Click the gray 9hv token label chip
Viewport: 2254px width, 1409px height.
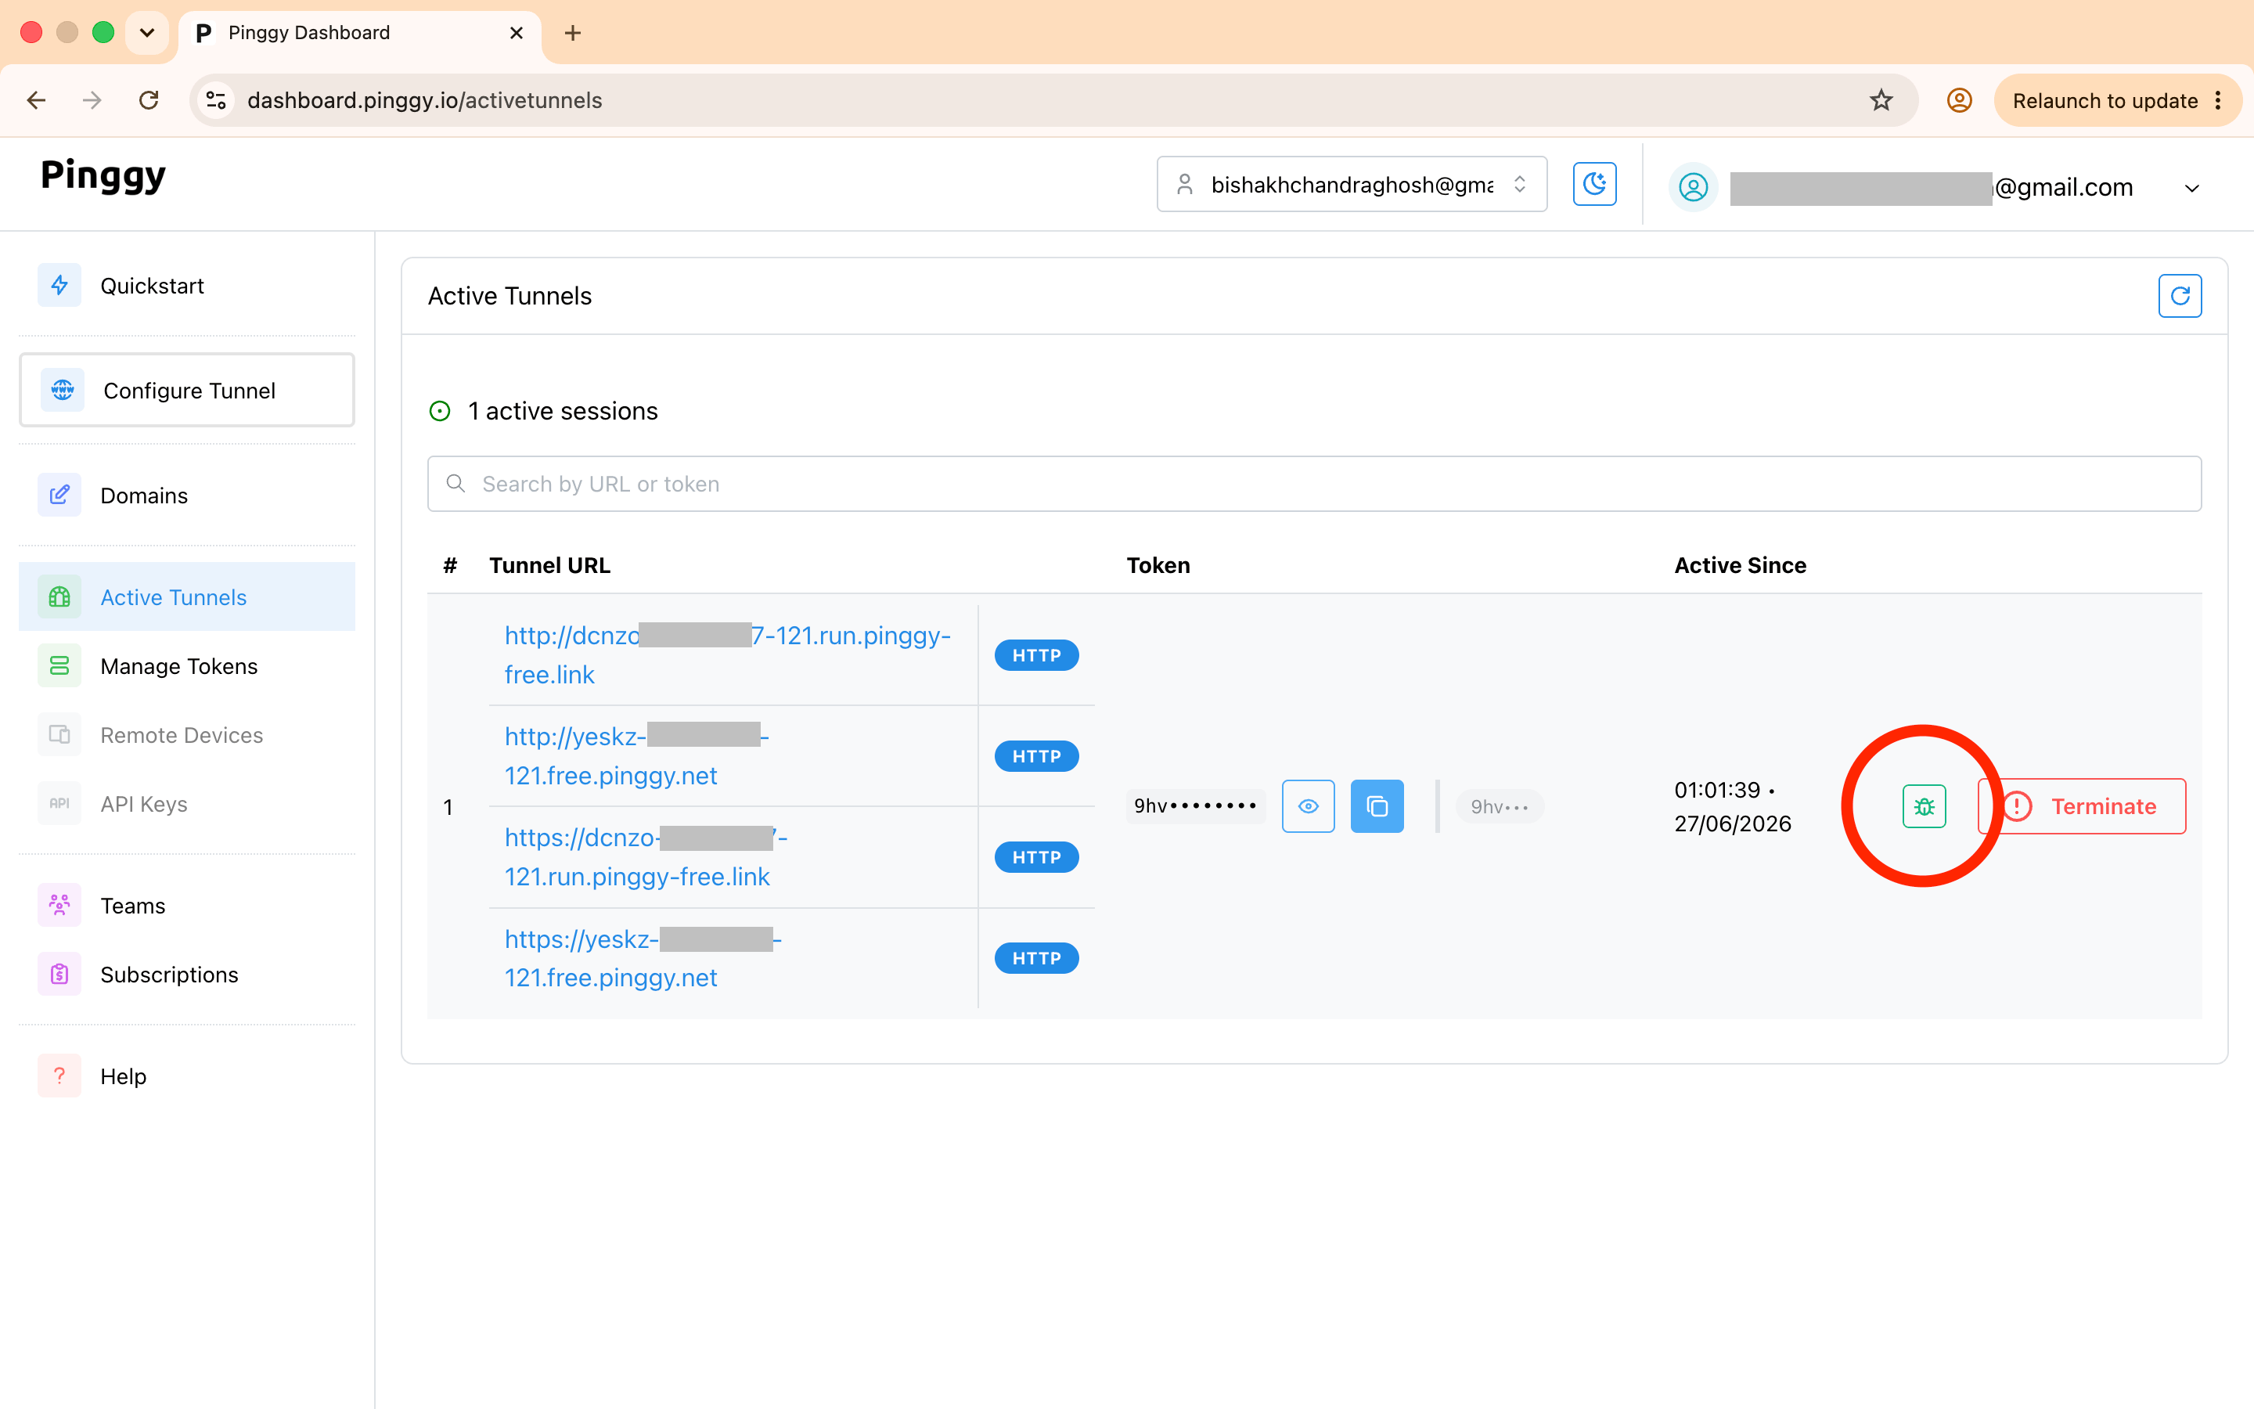1500,807
